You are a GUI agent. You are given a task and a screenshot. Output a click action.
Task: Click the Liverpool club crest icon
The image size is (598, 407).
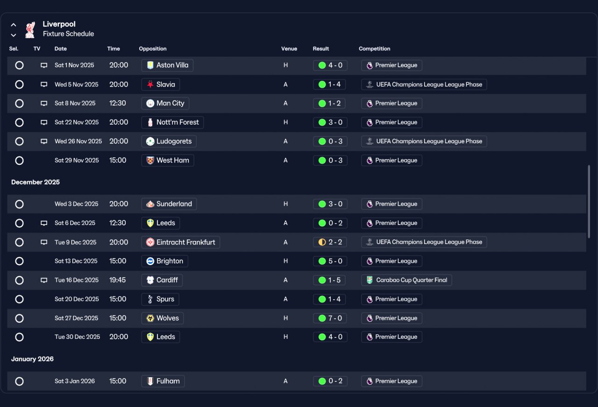tap(30, 29)
